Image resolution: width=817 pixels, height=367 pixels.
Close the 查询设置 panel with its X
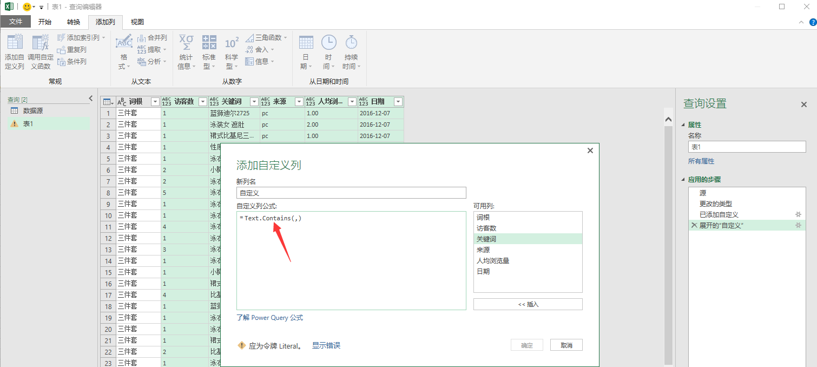click(x=804, y=104)
